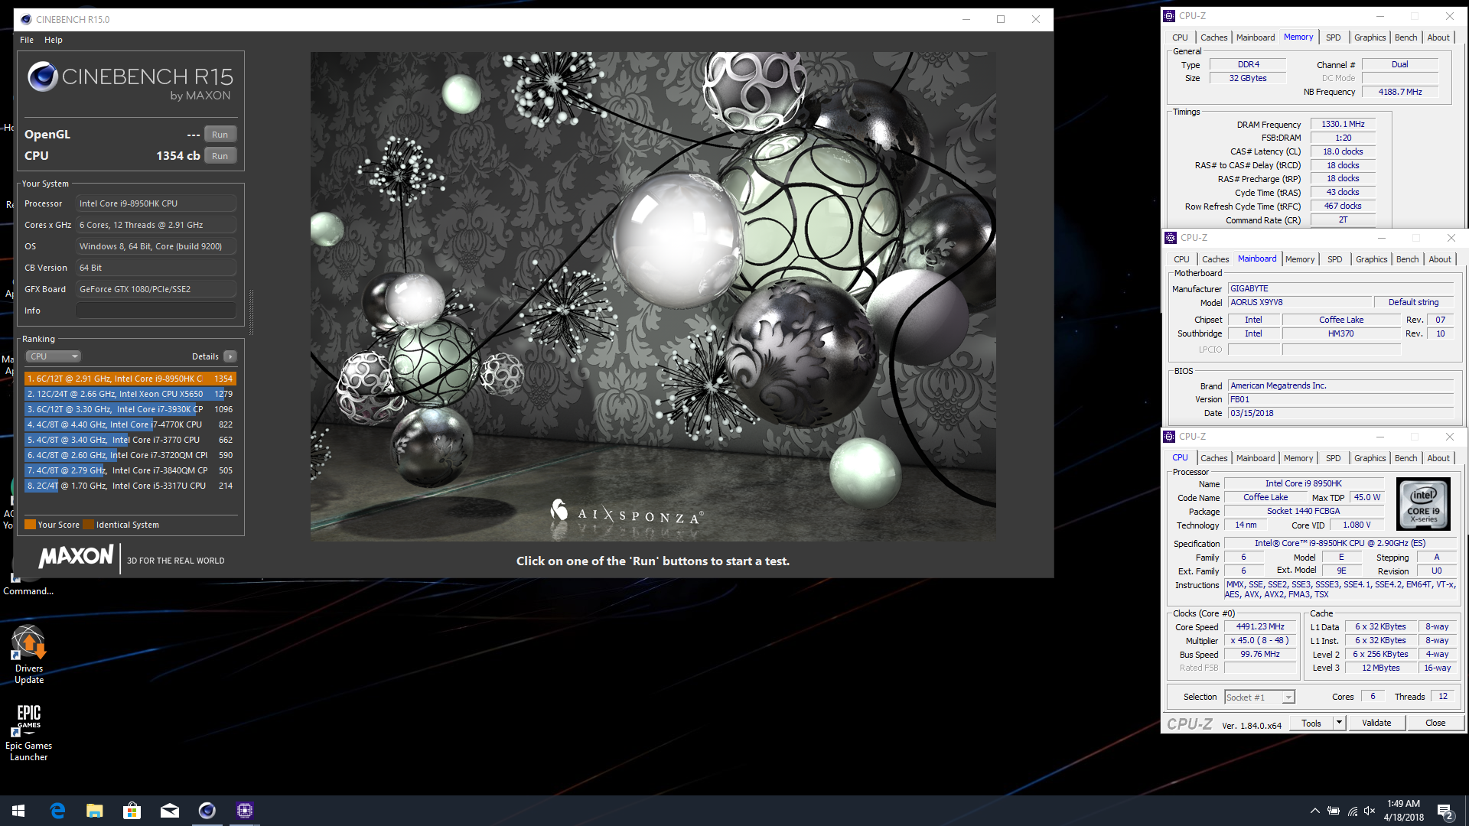Open the Action Center notifications icon
Screen dimensions: 1469x826
coord(1445,811)
